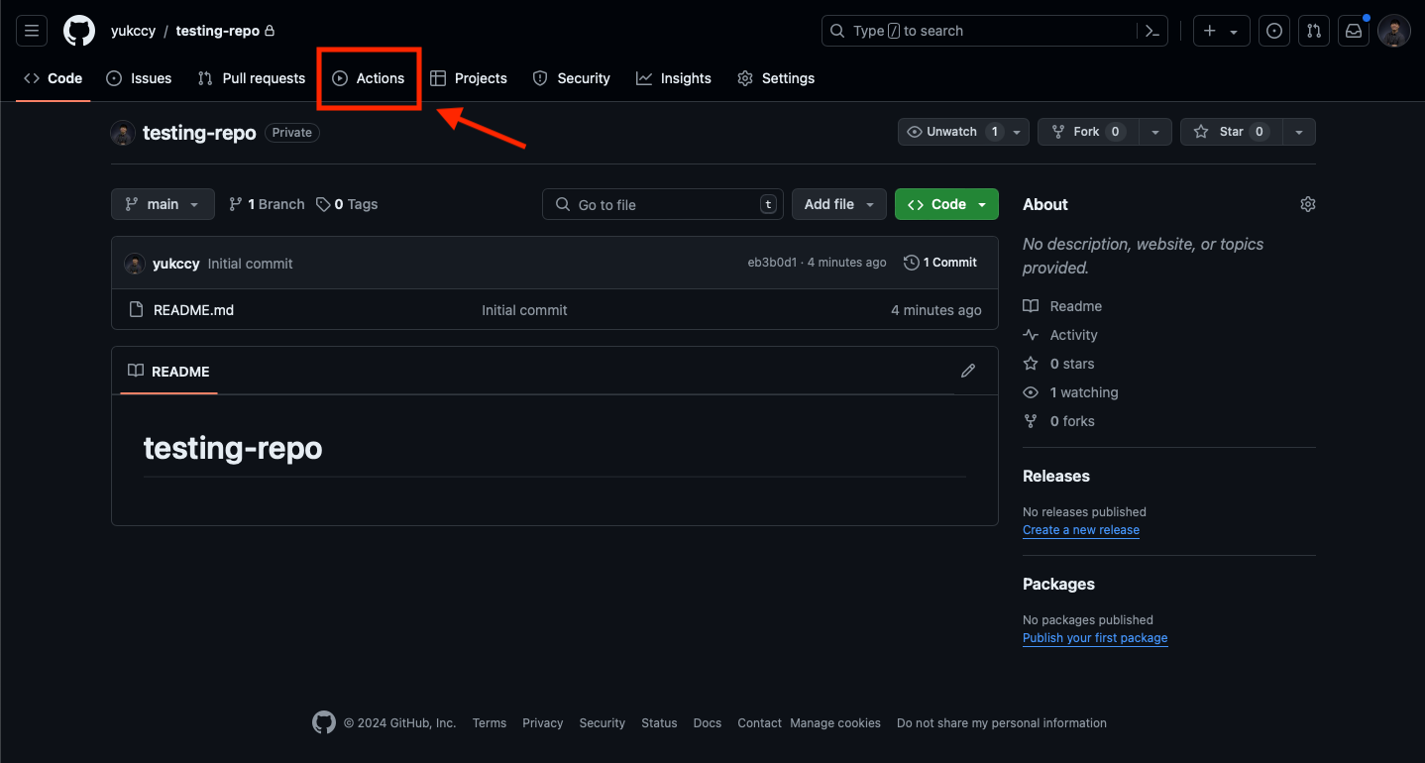Open the Privacy footer link
The width and height of the screenshot is (1425, 763).
point(543,723)
